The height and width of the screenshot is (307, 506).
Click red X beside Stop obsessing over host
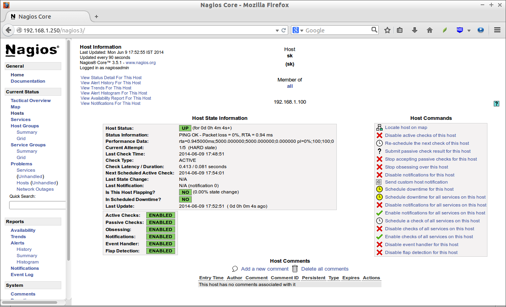coord(379,167)
